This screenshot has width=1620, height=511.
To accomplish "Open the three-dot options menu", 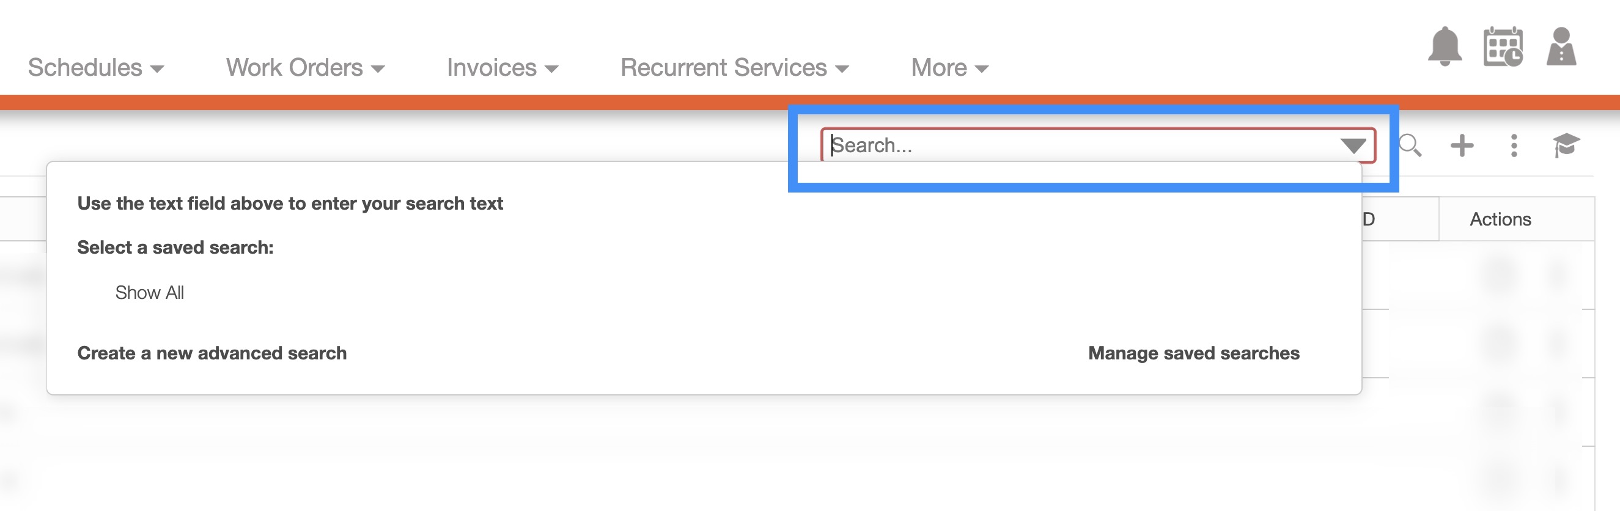I will pyautogui.click(x=1514, y=146).
